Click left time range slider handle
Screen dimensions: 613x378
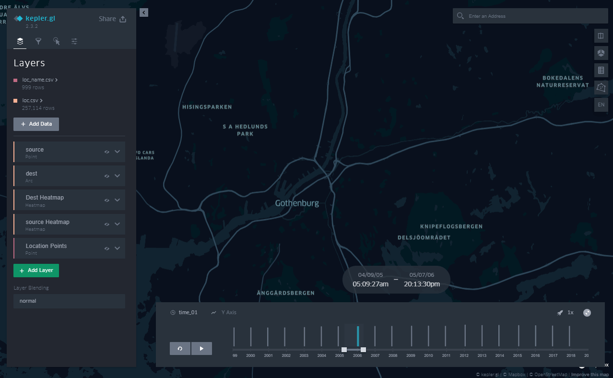pyautogui.click(x=344, y=349)
